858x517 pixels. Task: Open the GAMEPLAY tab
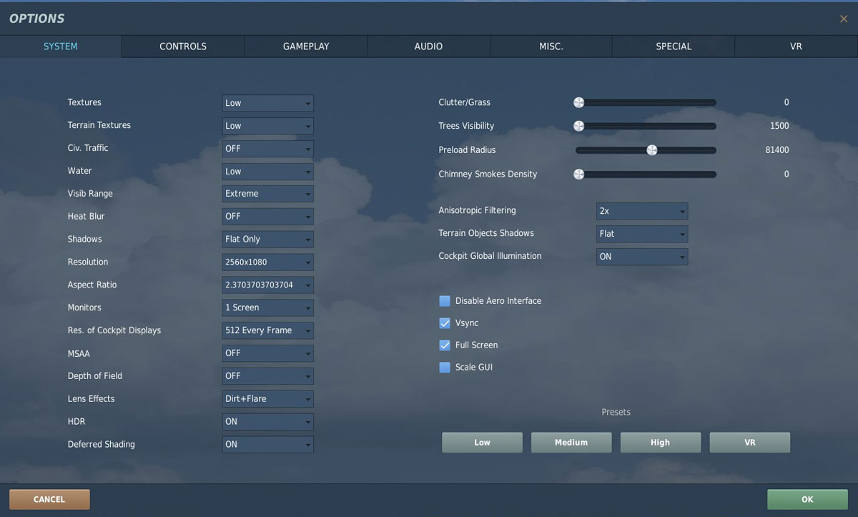pos(306,46)
